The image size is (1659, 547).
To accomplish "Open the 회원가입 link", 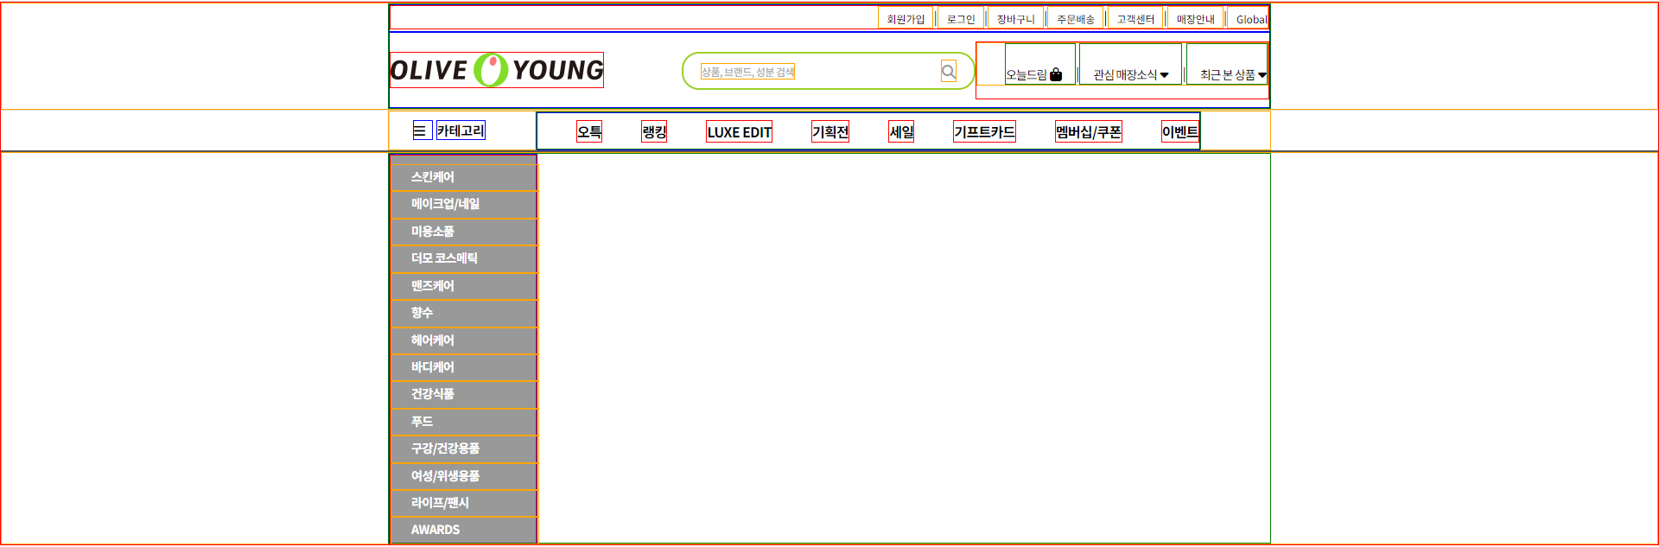I will coord(906,18).
